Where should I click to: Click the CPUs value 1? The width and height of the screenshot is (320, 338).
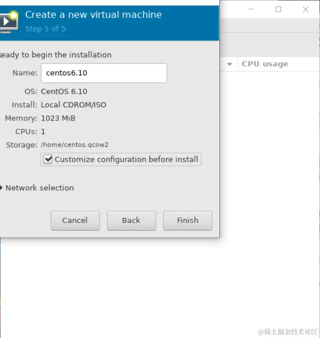pyautogui.click(x=43, y=132)
